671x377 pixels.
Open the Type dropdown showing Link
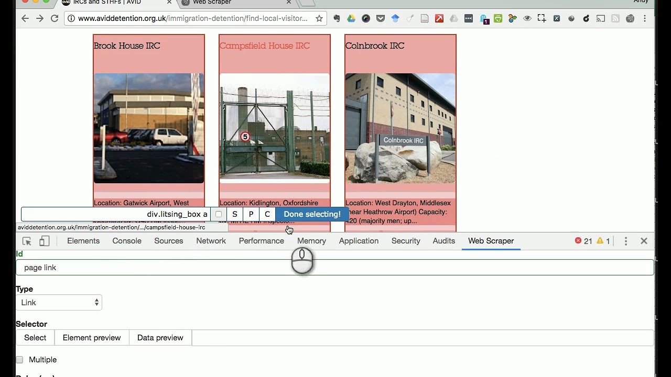click(x=59, y=303)
